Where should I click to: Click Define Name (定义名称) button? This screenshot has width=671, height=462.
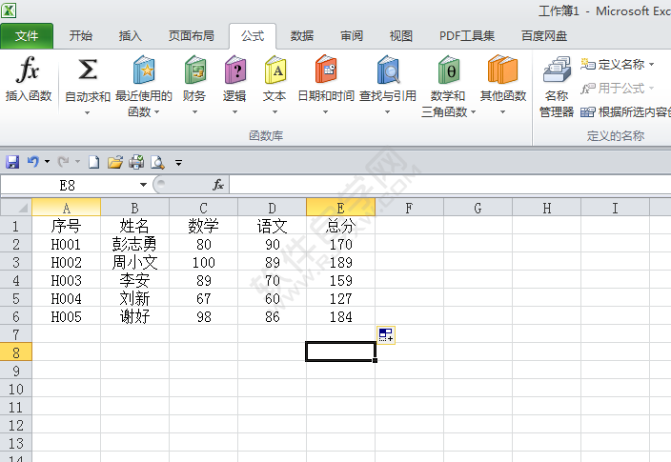point(617,64)
